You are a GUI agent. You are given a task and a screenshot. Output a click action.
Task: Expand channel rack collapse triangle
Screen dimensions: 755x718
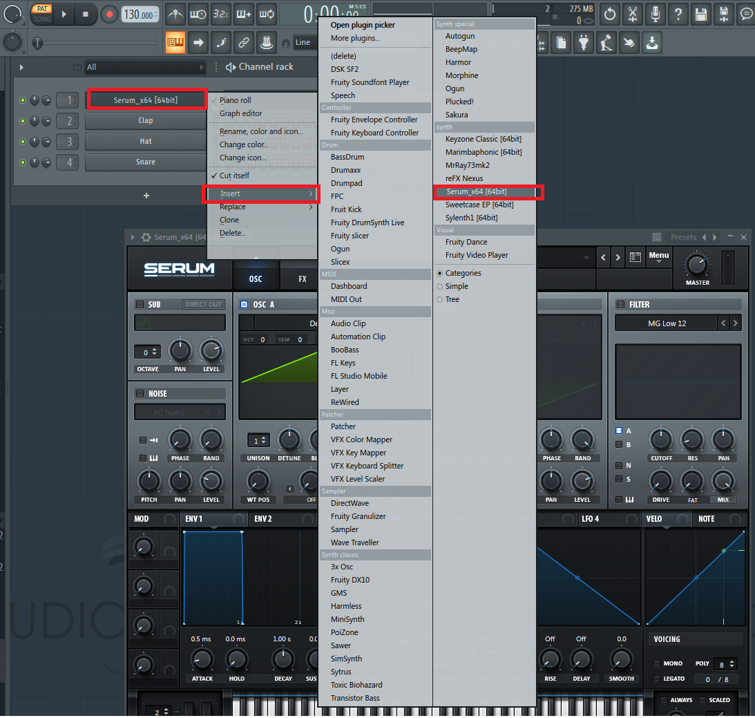click(21, 68)
